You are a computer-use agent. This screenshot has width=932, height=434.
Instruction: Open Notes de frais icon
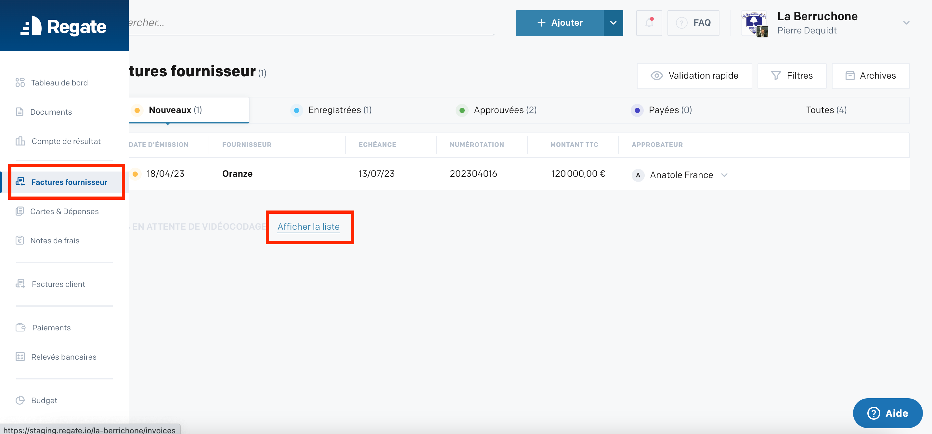(20, 240)
